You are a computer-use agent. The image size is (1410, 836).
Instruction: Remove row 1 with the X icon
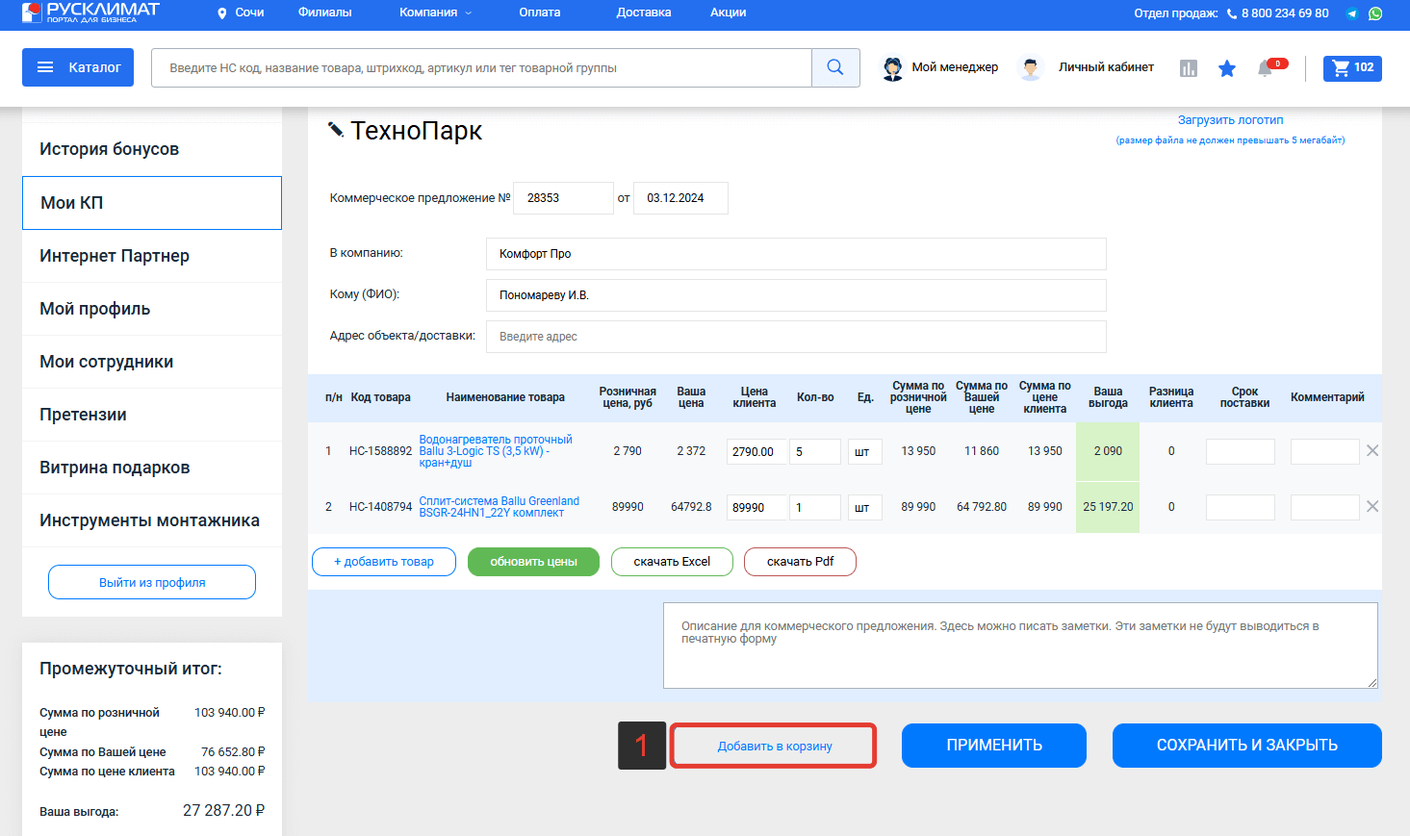point(1372,450)
